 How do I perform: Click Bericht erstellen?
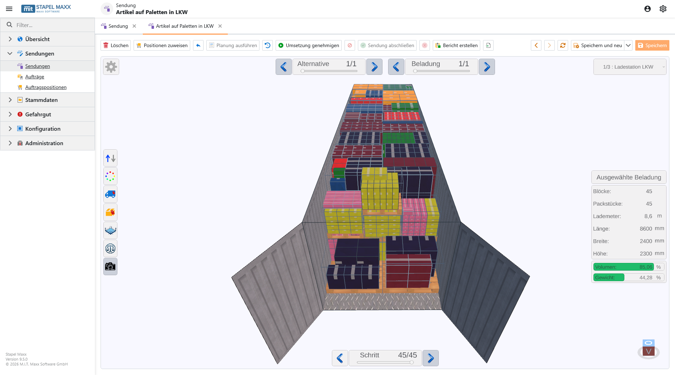pyautogui.click(x=456, y=45)
